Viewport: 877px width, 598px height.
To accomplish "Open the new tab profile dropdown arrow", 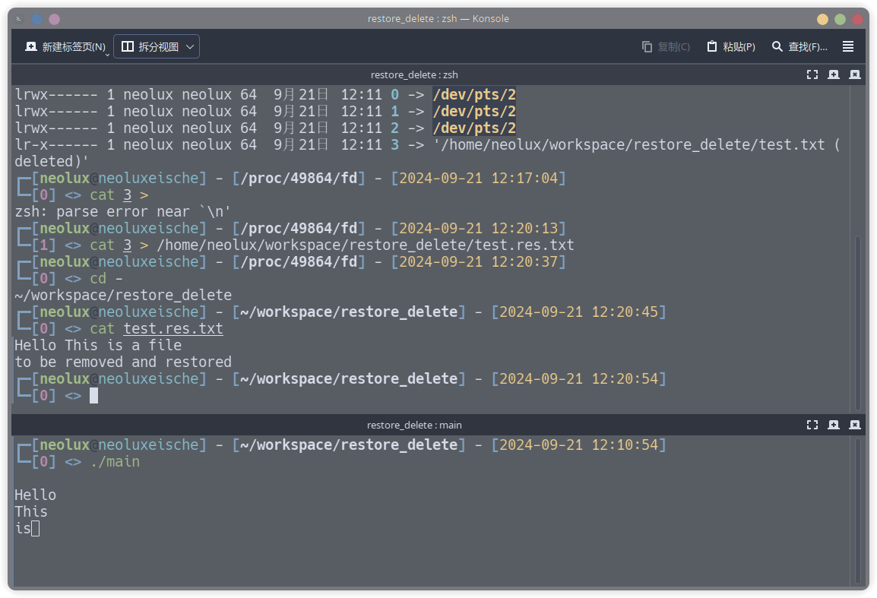I will point(107,55).
